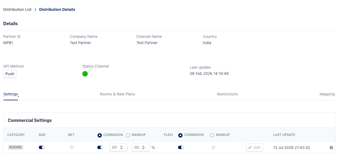Select the FLEXI COMMISION radio button
The width and height of the screenshot is (341, 160).
coord(180,135)
